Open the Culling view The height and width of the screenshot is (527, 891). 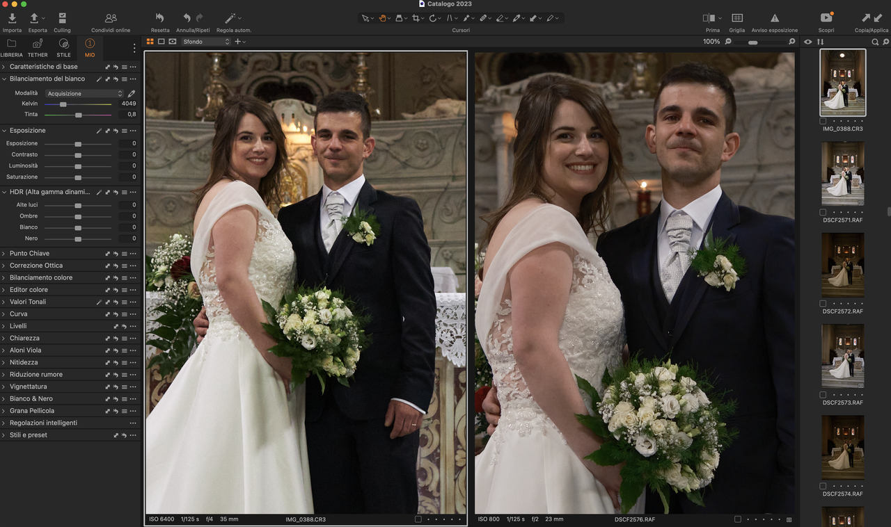[x=62, y=18]
